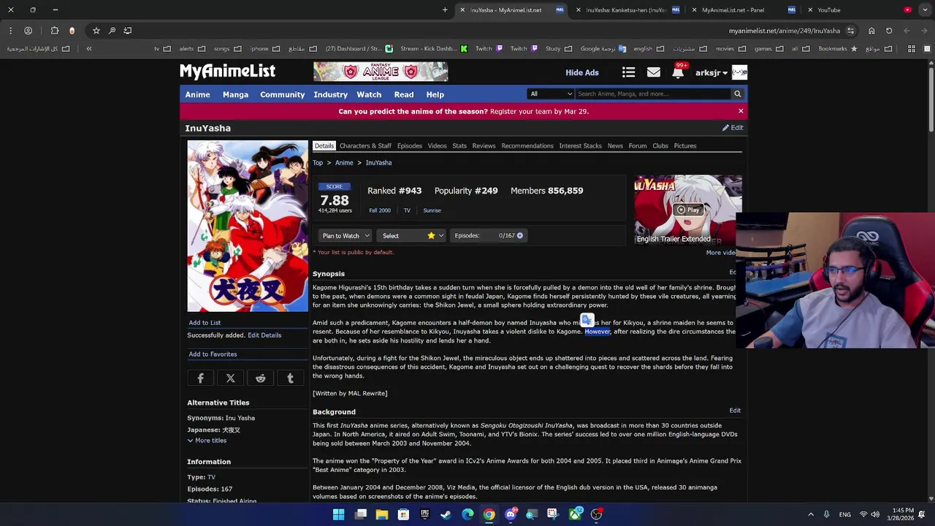
Task: Open the All search category dropdown
Action: coord(550,94)
